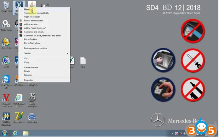Choose Run as administrator
The image size is (219, 137).
44,21
